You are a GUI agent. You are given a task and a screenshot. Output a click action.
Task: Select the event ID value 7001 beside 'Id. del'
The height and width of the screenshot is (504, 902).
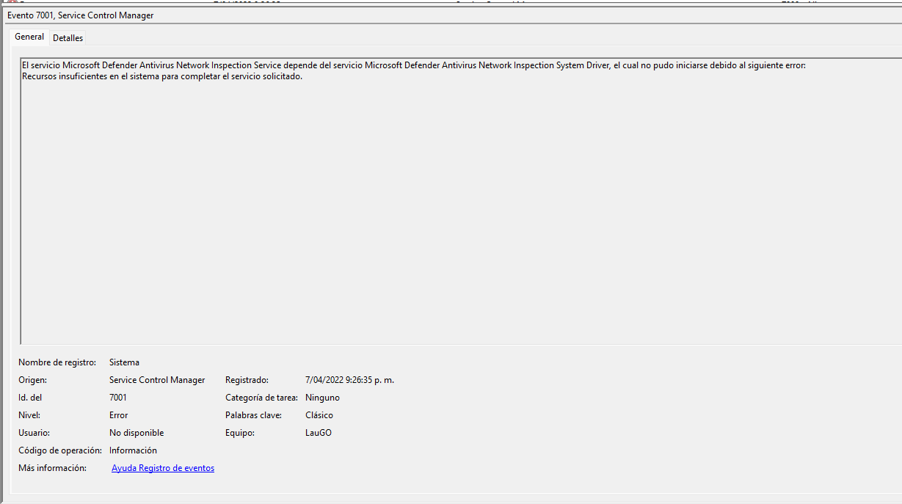pos(118,398)
